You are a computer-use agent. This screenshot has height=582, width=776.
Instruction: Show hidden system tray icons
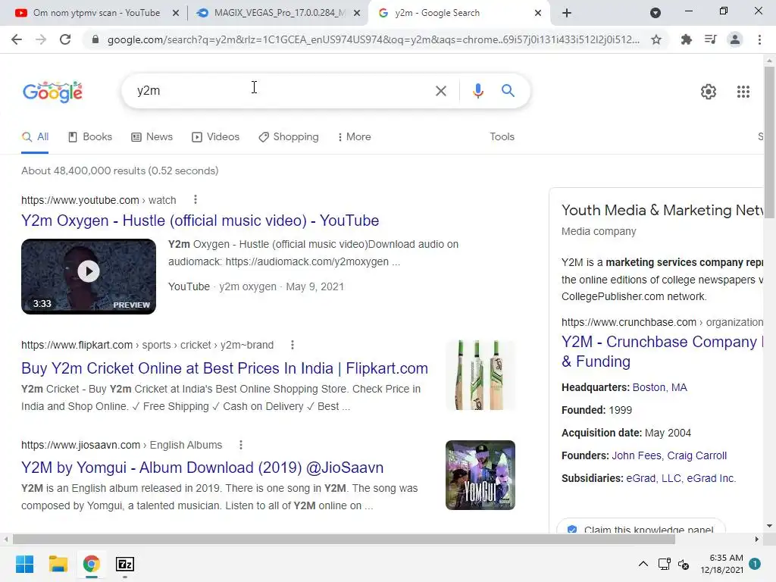[643, 564]
